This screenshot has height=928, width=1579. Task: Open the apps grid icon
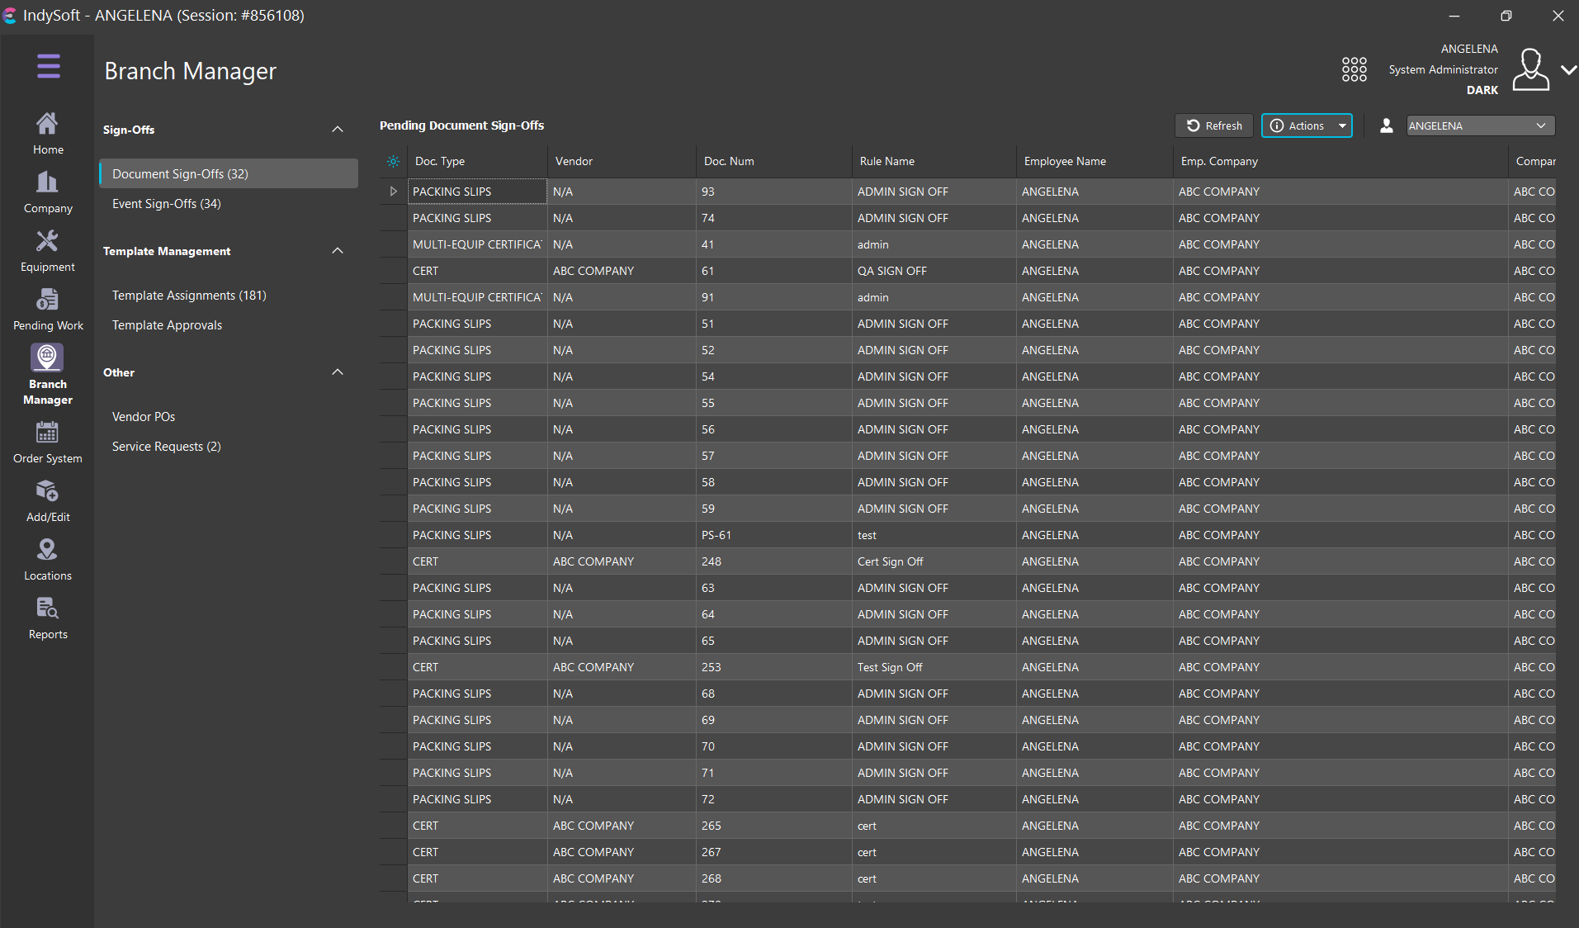pyautogui.click(x=1354, y=69)
